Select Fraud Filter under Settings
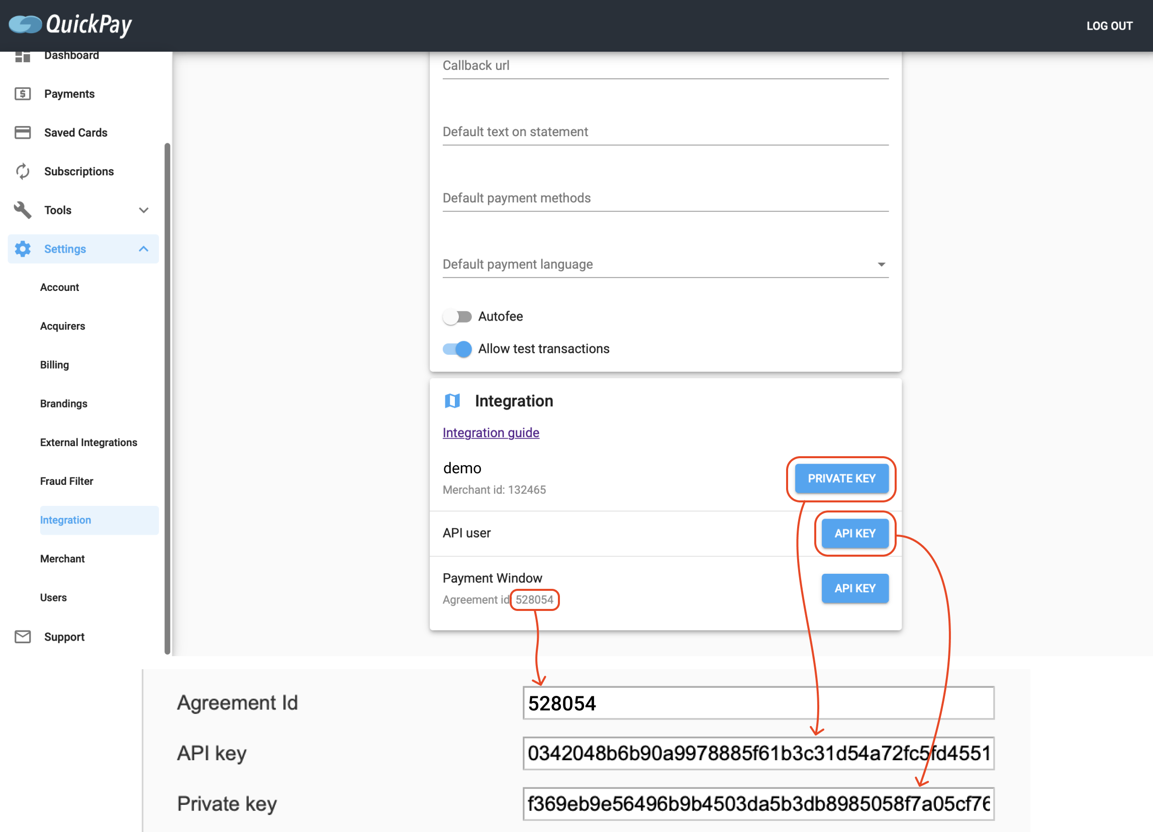Viewport: 1153px width, 832px height. click(67, 481)
